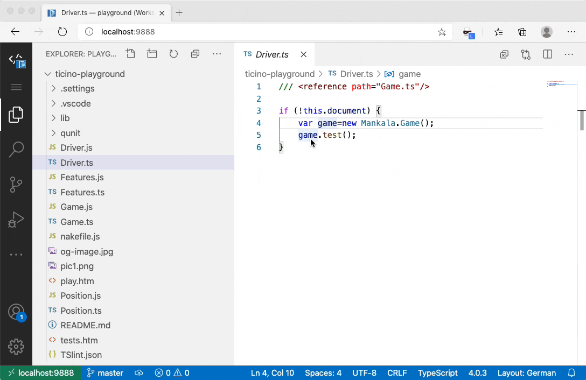Click Spaces: 4 indentation setting
The image size is (586, 380).
pyautogui.click(x=323, y=372)
